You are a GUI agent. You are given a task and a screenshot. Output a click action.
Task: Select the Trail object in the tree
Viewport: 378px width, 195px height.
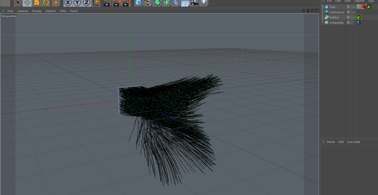[x=332, y=7]
